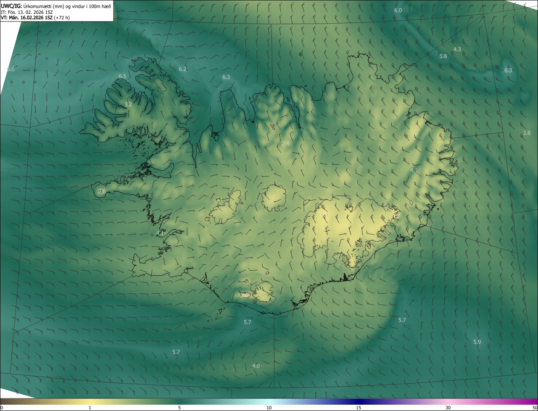Click the 4.1 value over East Iceland
This screenshot has height=411, width=538.
pos(414,171)
